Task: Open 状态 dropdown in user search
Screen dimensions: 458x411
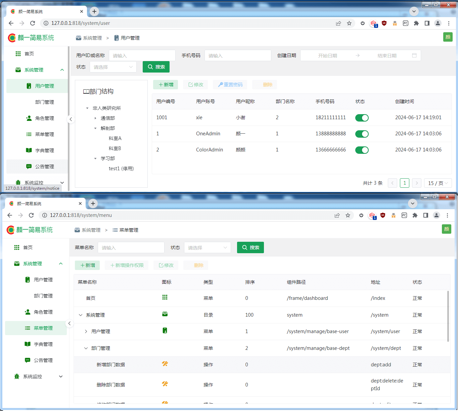Action: tap(113, 67)
